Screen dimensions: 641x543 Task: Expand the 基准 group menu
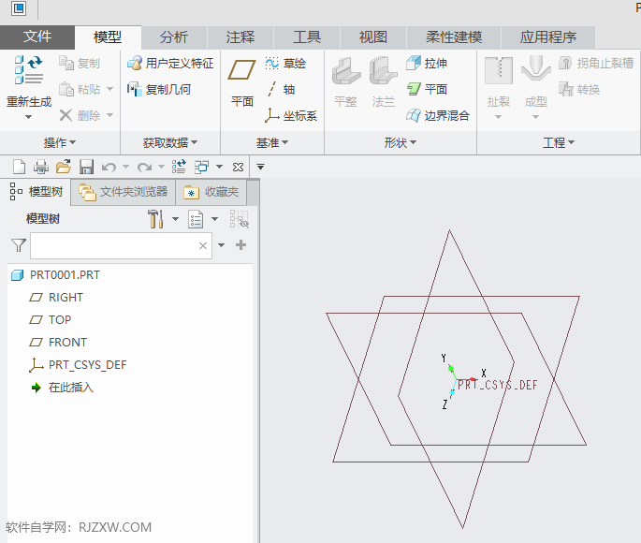[x=272, y=142]
